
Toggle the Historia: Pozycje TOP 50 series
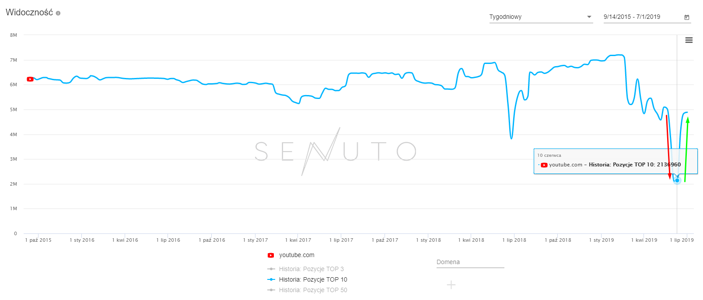(x=313, y=290)
